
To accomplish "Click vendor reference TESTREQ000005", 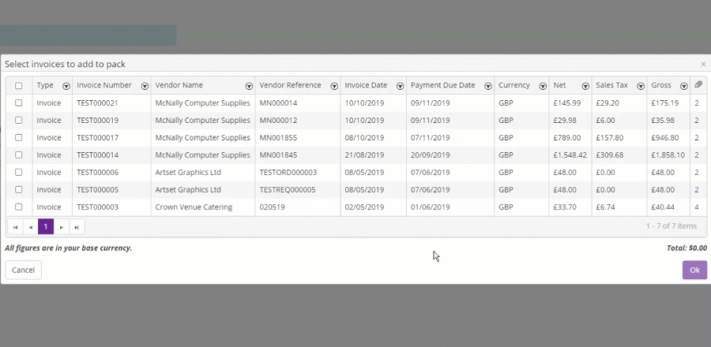I will pos(288,189).
